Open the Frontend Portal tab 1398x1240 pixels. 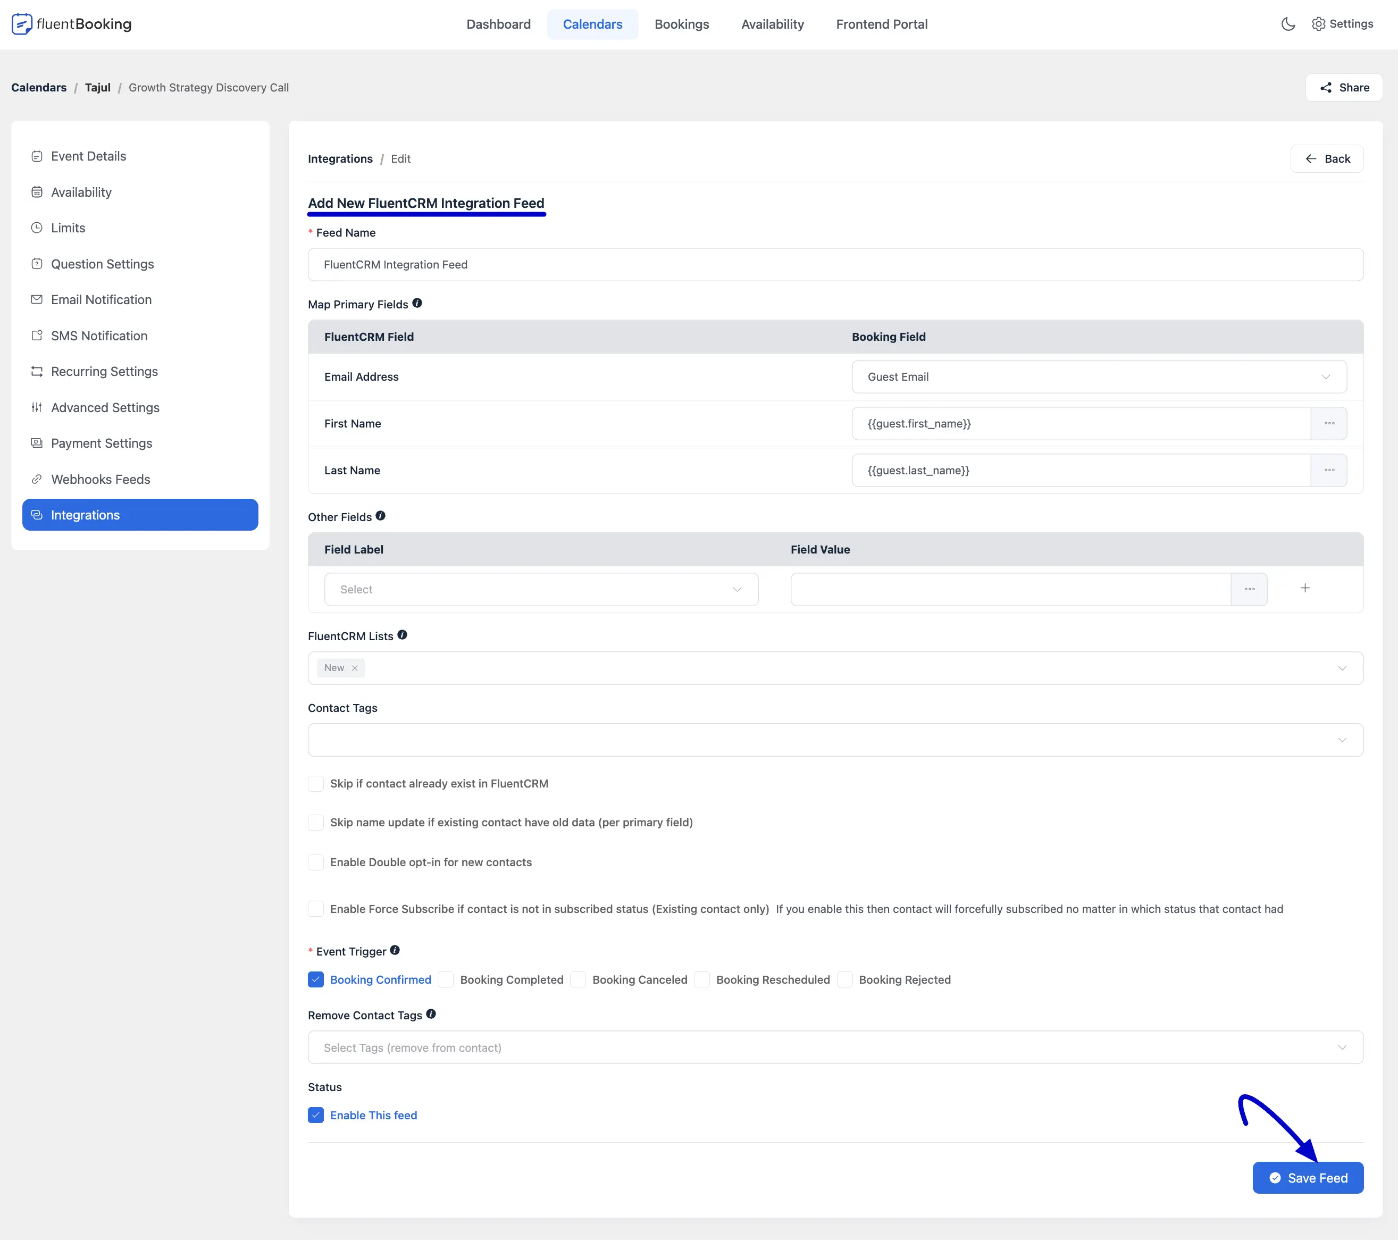pos(882,24)
